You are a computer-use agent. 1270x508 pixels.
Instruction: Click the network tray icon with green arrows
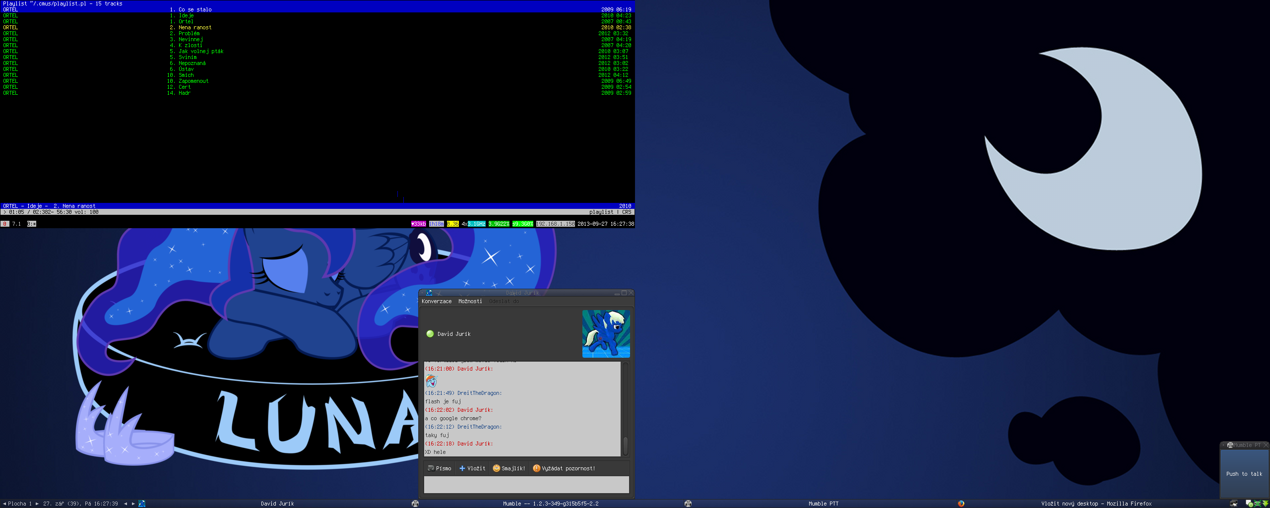(x=1257, y=504)
